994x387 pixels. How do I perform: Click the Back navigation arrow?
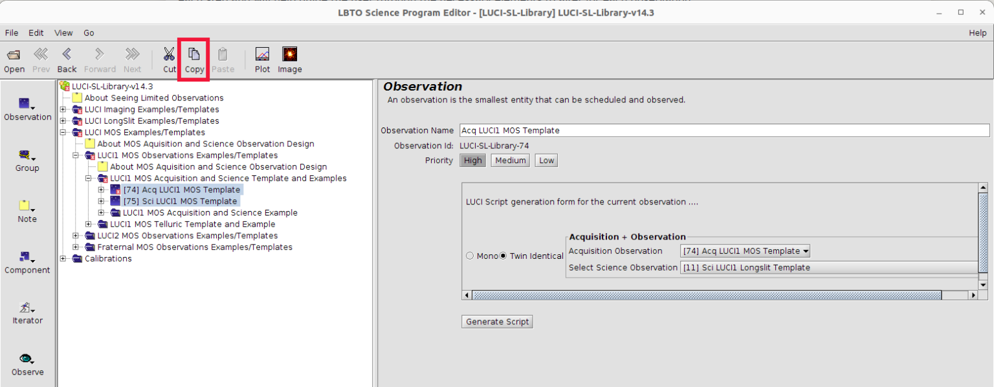67,55
